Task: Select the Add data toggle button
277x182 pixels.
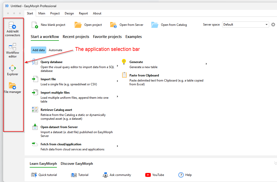Action: point(39,50)
